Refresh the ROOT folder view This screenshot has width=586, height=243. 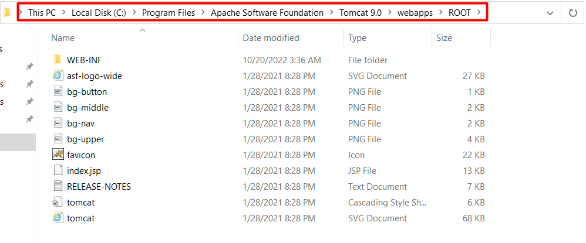click(573, 13)
